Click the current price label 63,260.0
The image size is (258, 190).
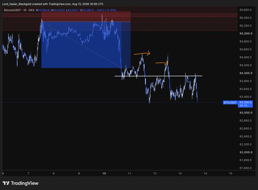tap(245, 102)
